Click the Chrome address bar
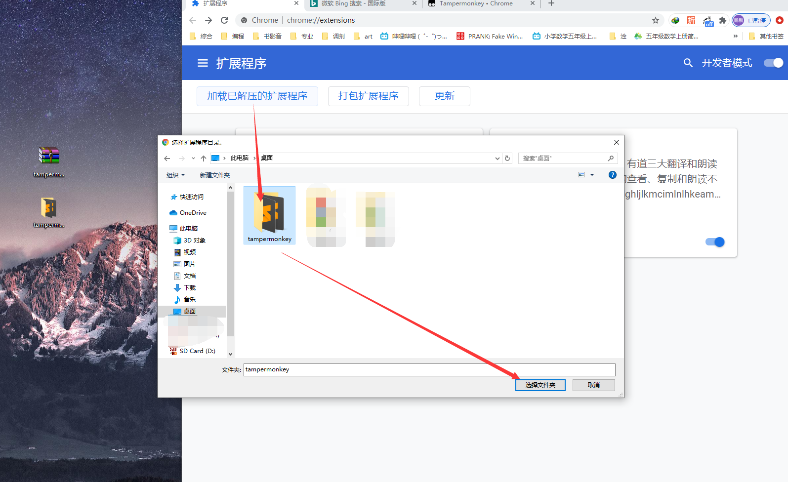The width and height of the screenshot is (788, 482). (450, 20)
